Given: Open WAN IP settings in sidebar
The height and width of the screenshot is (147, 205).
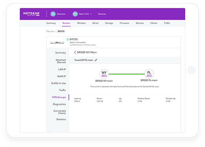Looking at the screenshot, I should point(61,76).
